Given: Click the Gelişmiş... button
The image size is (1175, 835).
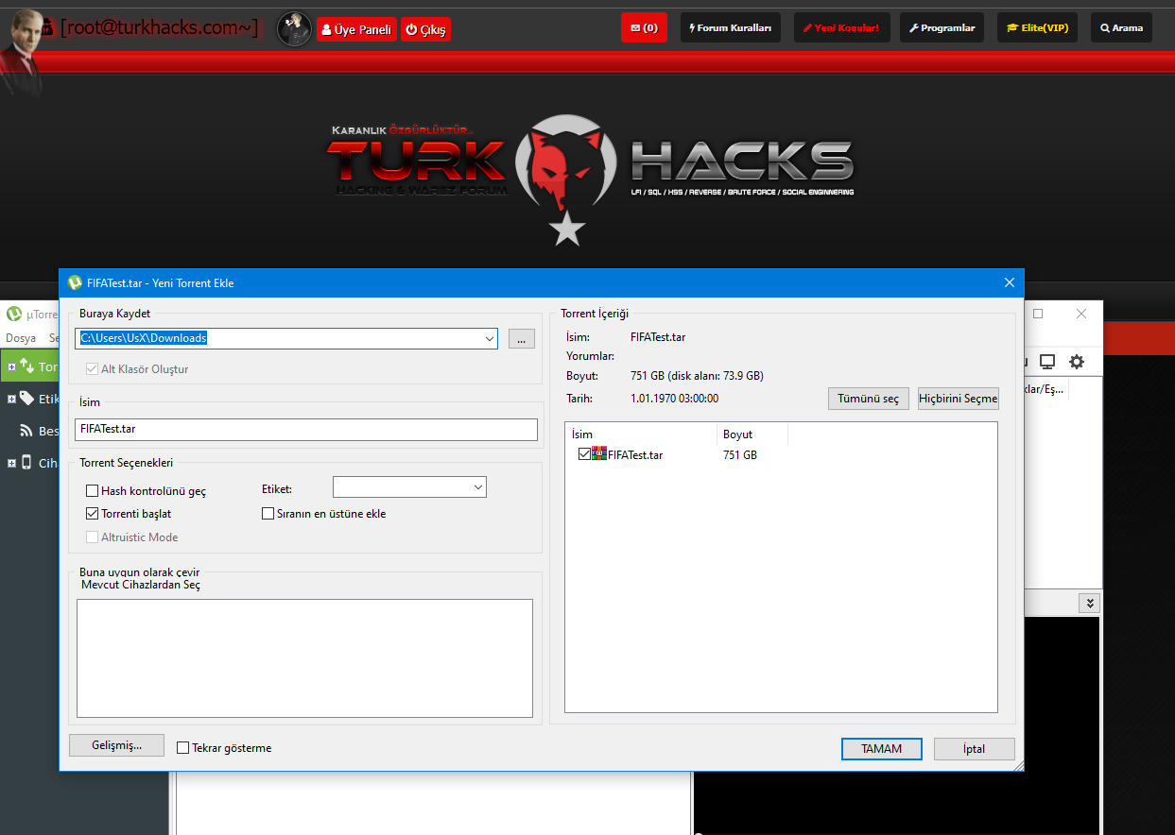Looking at the screenshot, I should pyautogui.click(x=116, y=745).
